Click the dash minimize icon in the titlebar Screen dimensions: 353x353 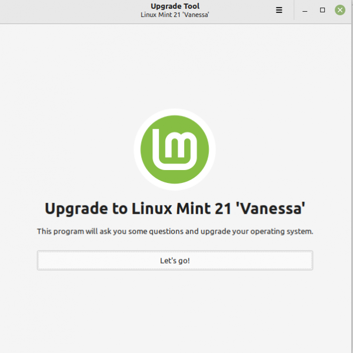(x=305, y=11)
